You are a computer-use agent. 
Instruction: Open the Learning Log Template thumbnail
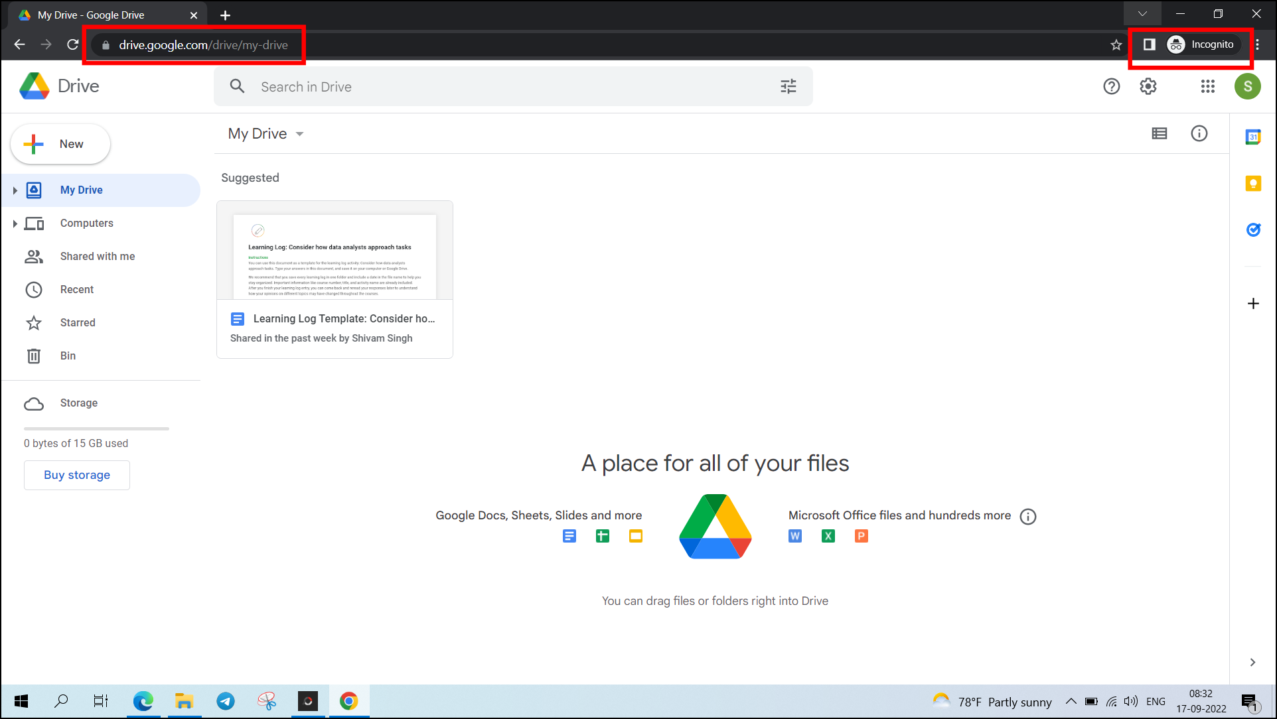click(x=335, y=251)
